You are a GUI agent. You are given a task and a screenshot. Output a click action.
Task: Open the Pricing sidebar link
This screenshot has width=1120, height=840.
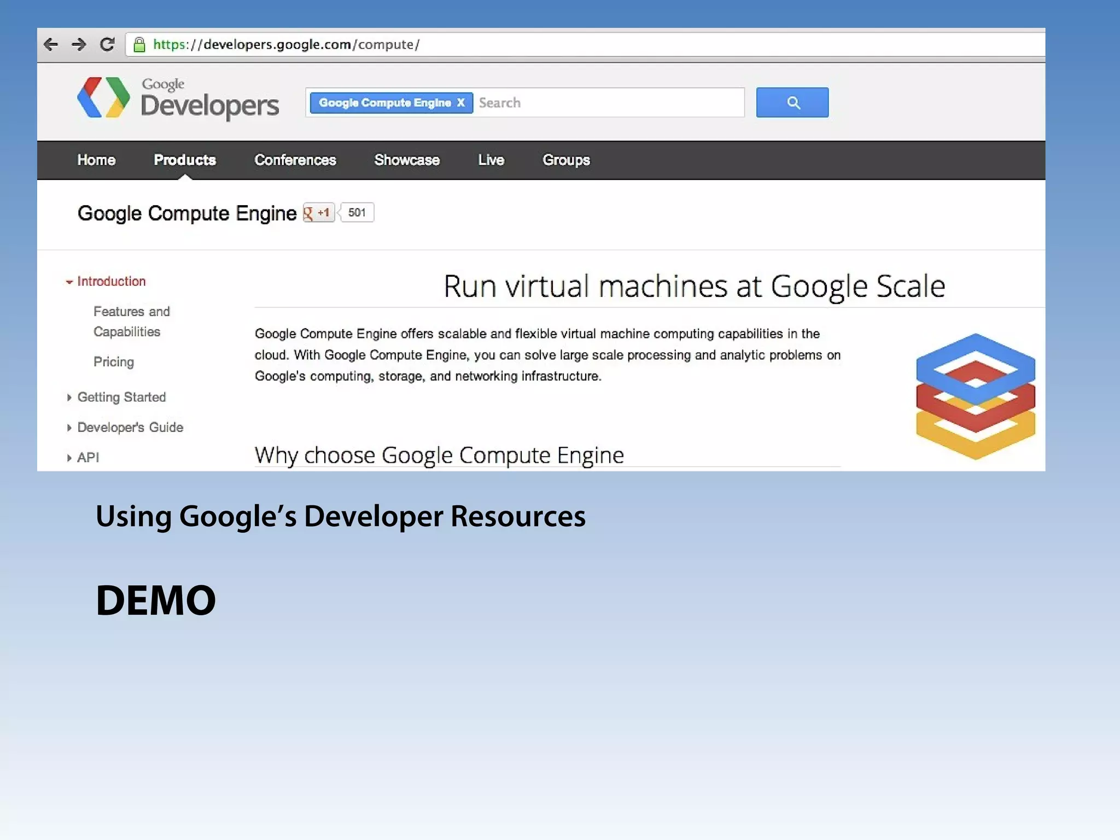pos(114,362)
